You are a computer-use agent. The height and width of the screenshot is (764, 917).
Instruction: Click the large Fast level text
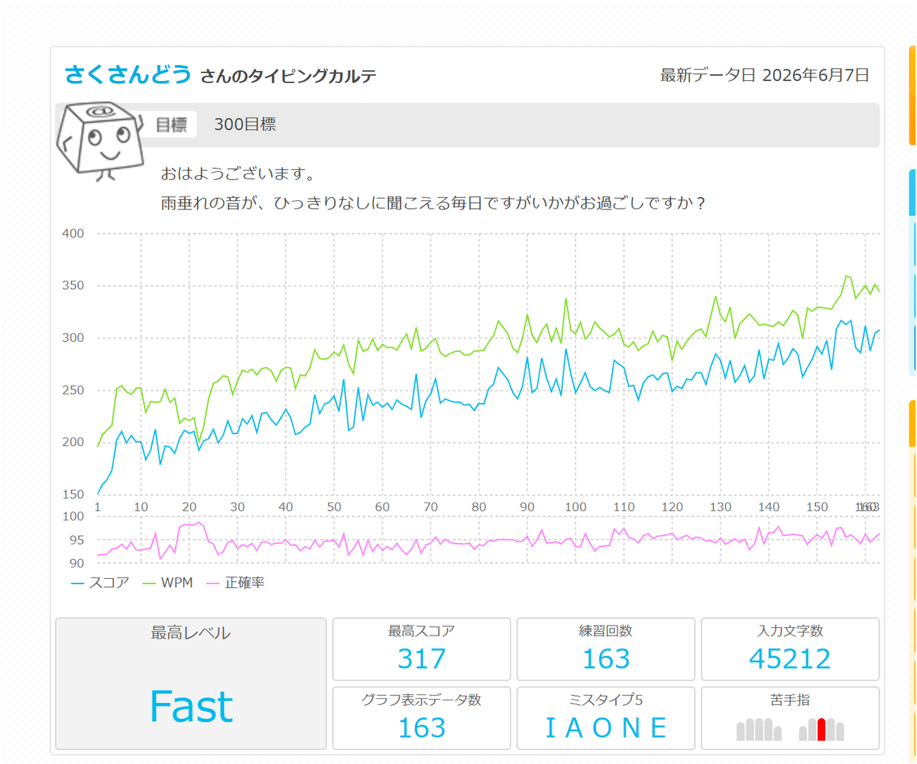tap(191, 707)
